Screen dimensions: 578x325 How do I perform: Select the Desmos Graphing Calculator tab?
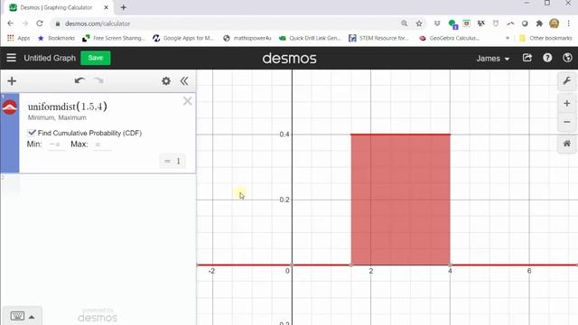[x=56, y=7]
